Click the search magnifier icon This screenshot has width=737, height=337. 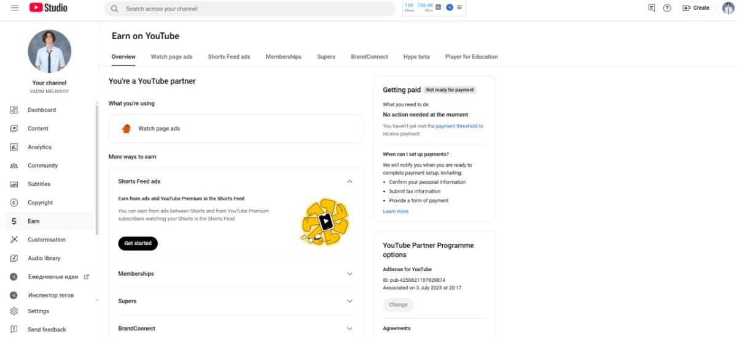point(115,9)
